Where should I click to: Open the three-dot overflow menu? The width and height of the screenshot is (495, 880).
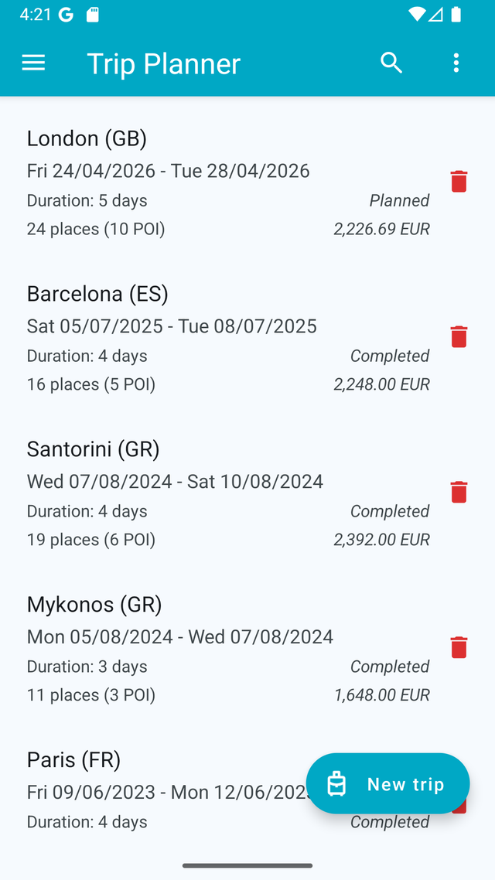(456, 63)
